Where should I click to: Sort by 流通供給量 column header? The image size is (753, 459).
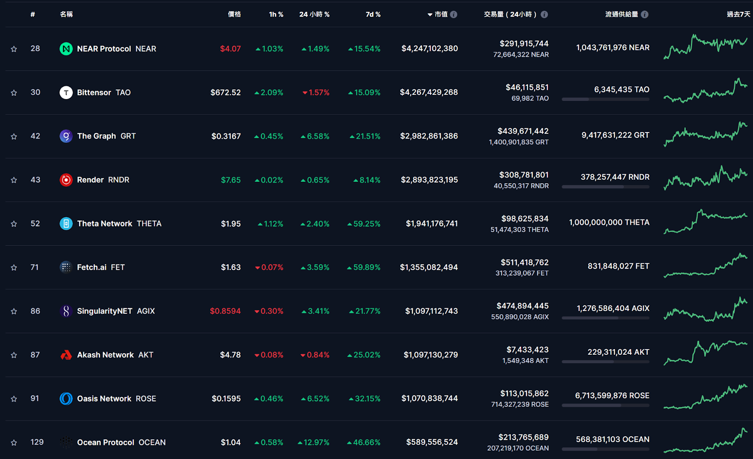(622, 15)
